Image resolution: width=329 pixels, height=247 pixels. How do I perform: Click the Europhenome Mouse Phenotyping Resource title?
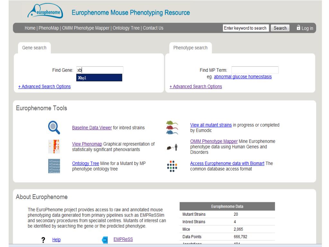coord(131,13)
